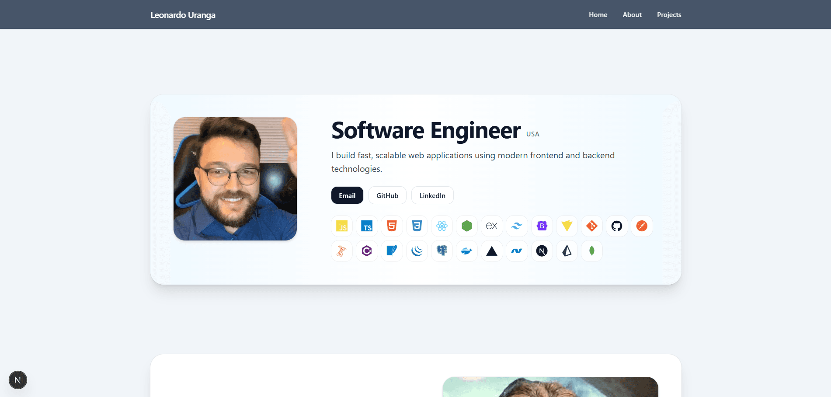The width and height of the screenshot is (831, 397).
Task: Select the CSS3 icon
Action: [417, 226]
